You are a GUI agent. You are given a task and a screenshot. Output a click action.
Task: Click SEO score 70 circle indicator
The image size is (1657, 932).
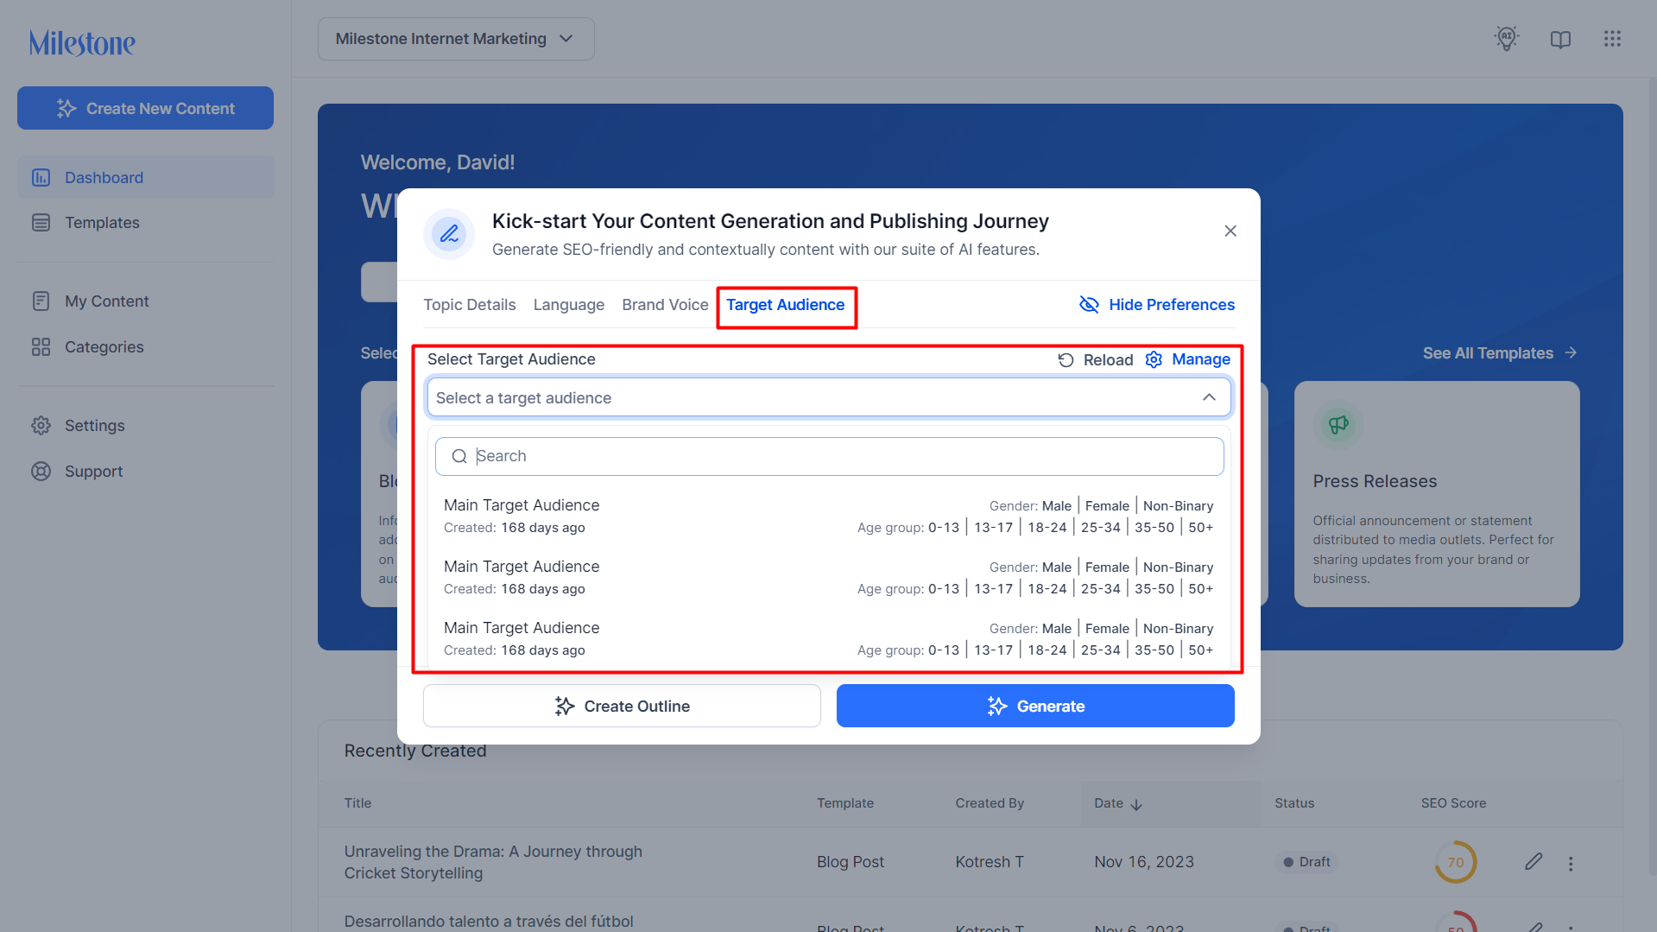pos(1455,862)
